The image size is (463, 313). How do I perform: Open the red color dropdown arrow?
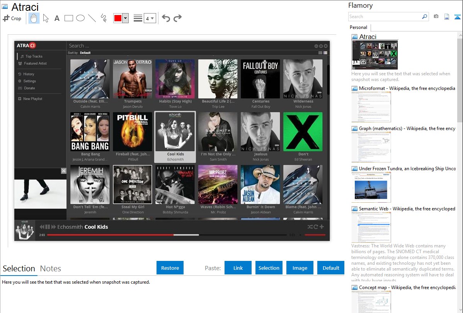125,18
